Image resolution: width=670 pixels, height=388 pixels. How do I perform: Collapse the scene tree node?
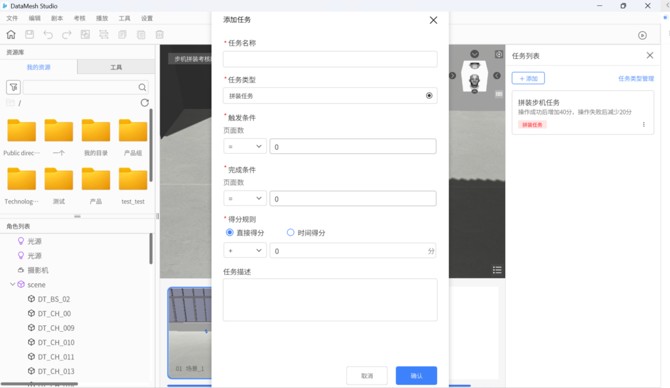(12, 285)
